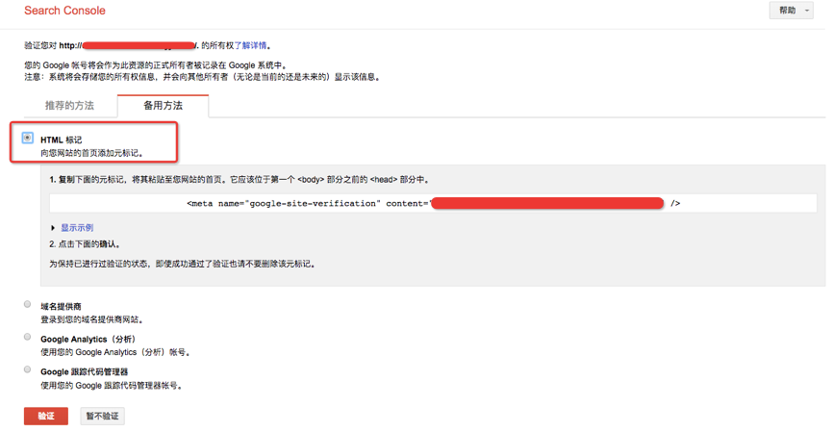Click the Google 跟踪代码管理器 option label
The height and width of the screenshot is (432, 832).
click(84, 372)
